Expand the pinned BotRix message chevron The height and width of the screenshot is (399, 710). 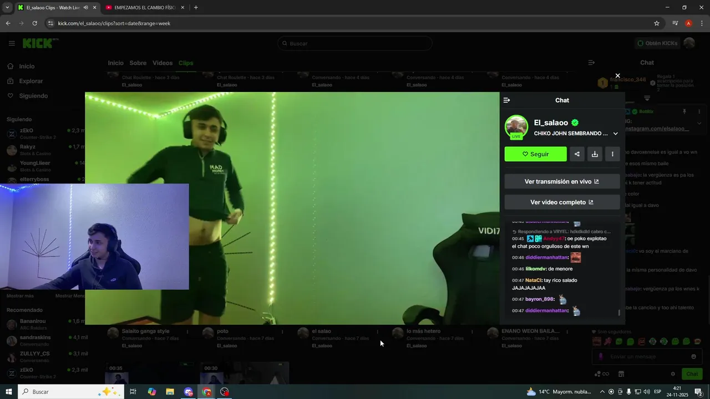pyautogui.click(x=699, y=124)
